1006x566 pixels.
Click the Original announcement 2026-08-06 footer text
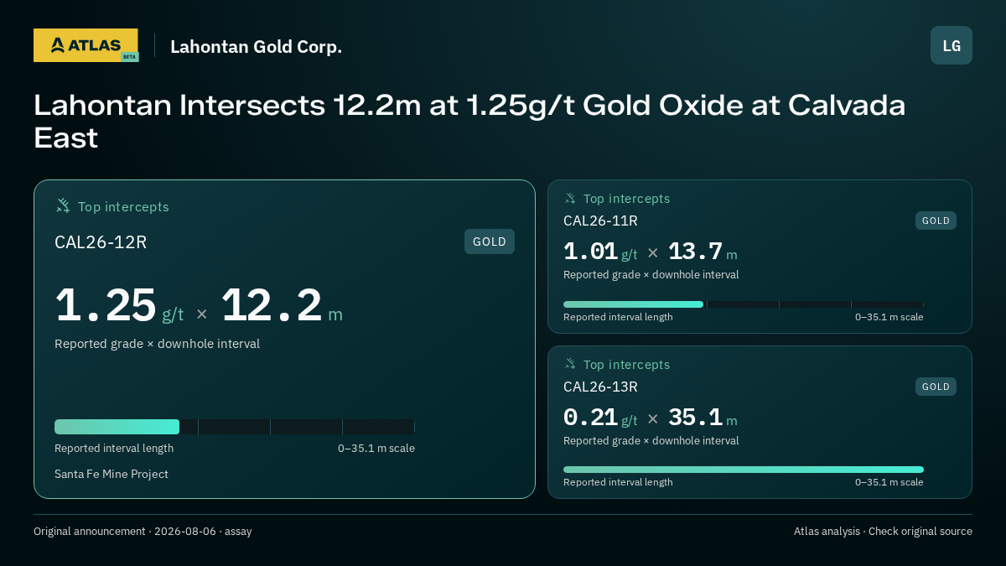pos(143,531)
